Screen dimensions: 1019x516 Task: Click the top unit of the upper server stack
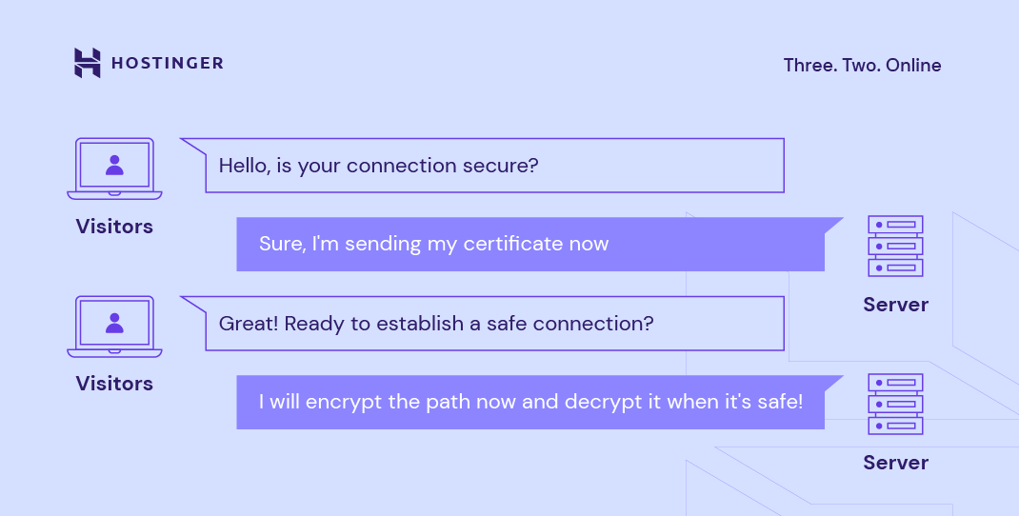895,226
